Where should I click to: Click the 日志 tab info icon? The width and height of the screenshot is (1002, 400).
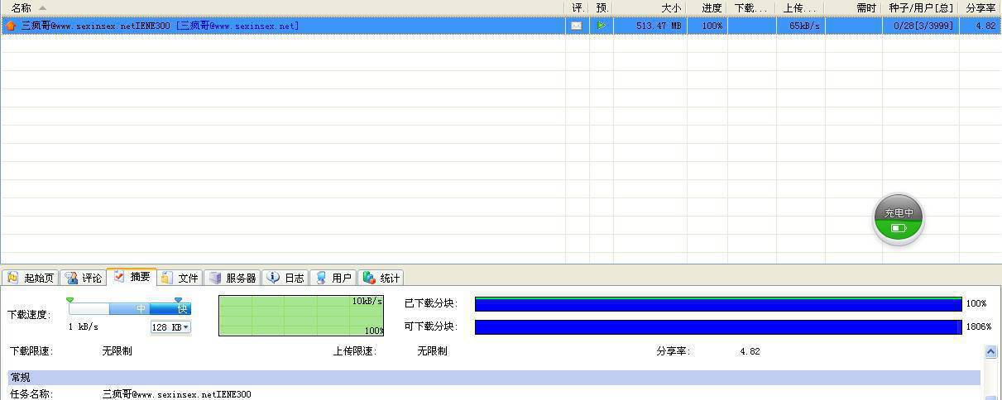click(273, 278)
